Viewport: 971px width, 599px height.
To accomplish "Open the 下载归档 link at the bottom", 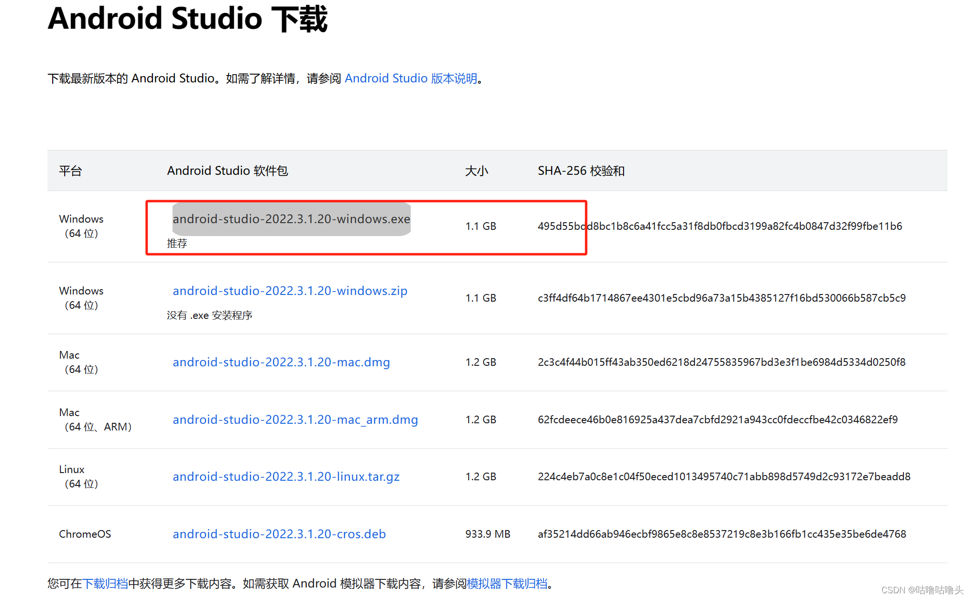I will click(x=105, y=583).
